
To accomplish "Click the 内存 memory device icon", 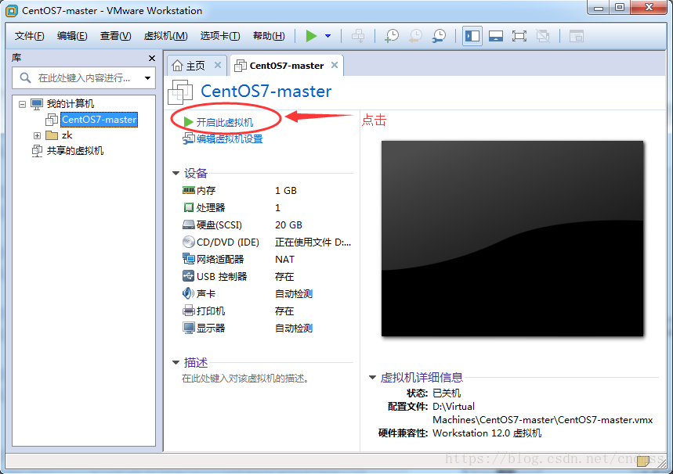I will (x=188, y=190).
